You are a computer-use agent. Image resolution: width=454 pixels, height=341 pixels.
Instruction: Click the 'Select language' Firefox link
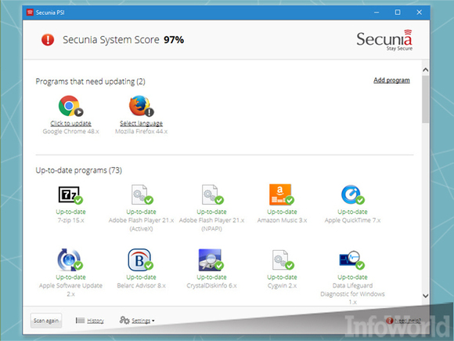coord(141,124)
